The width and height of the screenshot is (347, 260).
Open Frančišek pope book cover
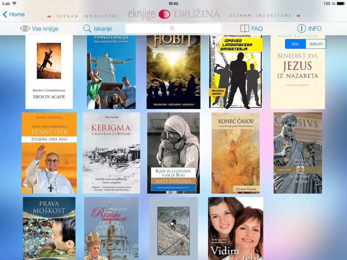point(49,153)
